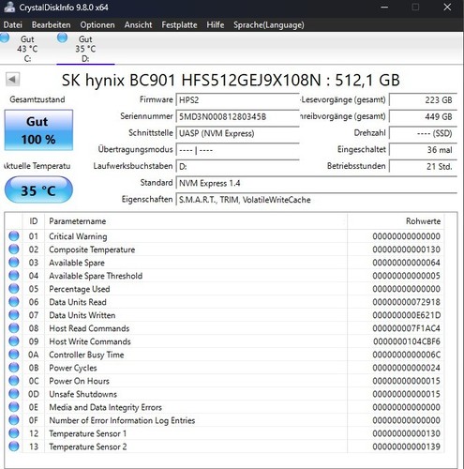Click the status orb for Unsafe Shutdowns
The width and height of the screenshot is (464, 469).
pyautogui.click(x=14, y=394)
